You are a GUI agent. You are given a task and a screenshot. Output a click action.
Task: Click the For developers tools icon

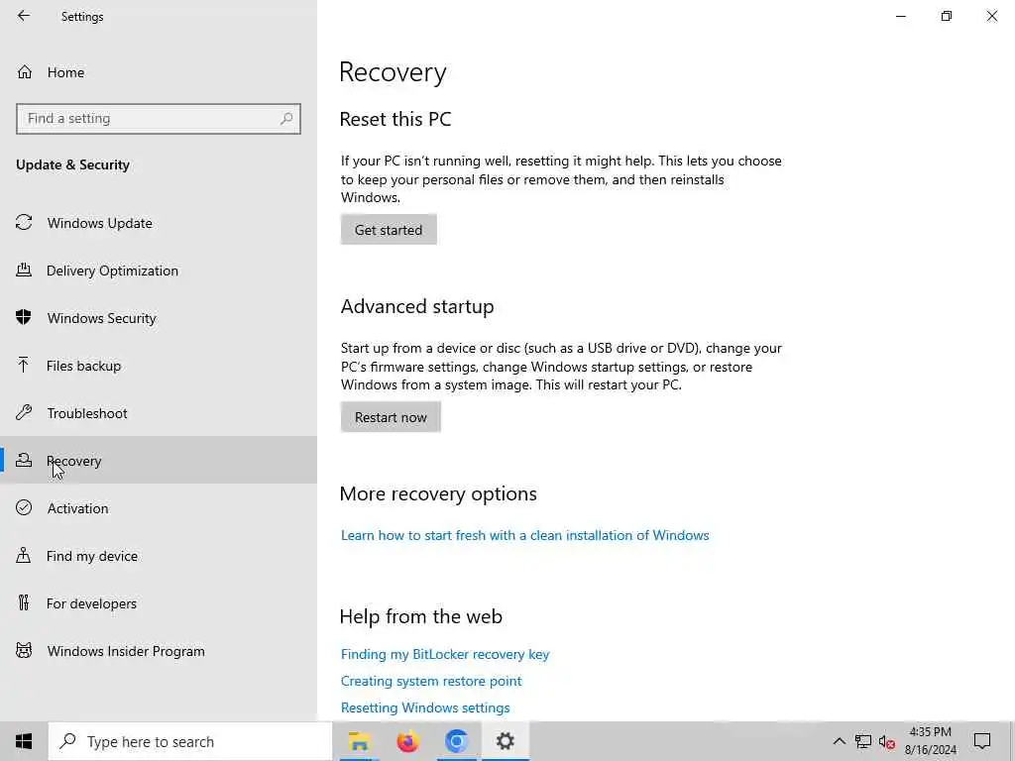tap(24, 602)
